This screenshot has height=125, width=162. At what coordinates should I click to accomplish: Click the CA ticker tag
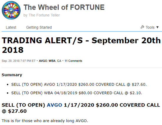click(59, 61)
